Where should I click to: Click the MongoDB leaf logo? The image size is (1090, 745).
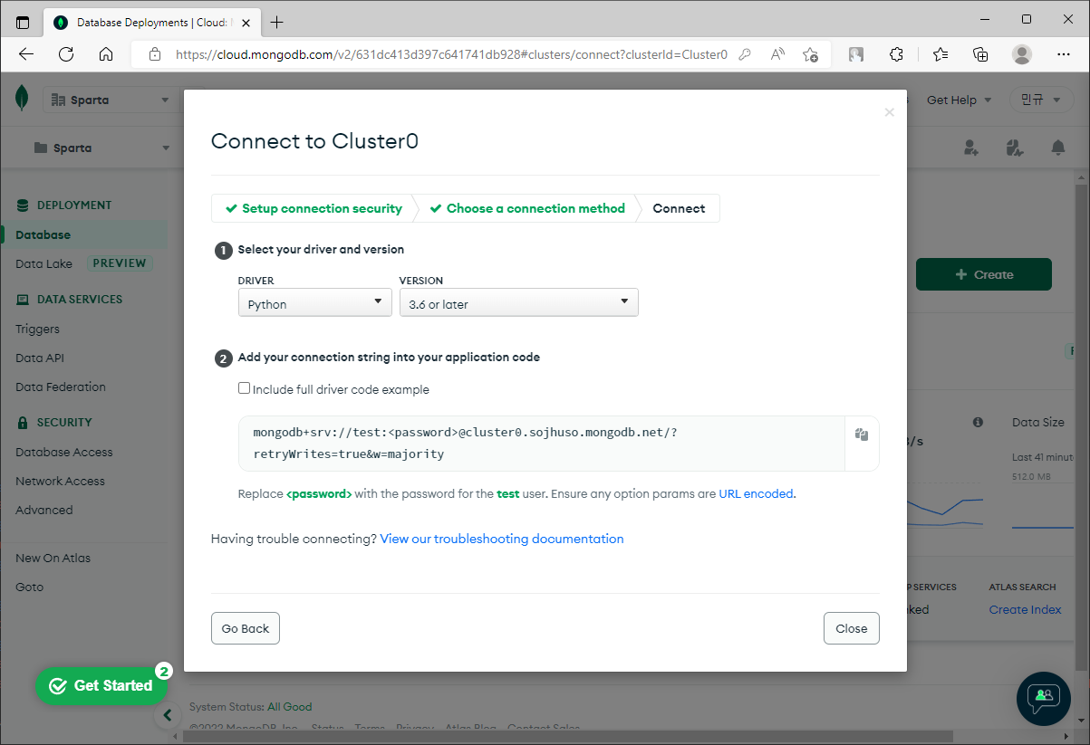coord(22,98)
